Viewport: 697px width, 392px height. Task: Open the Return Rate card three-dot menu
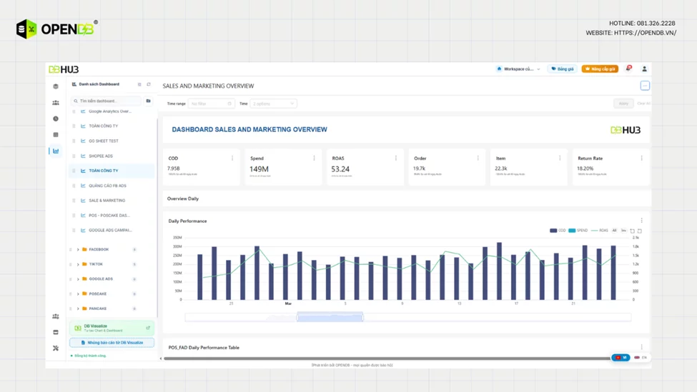[641, 158]
